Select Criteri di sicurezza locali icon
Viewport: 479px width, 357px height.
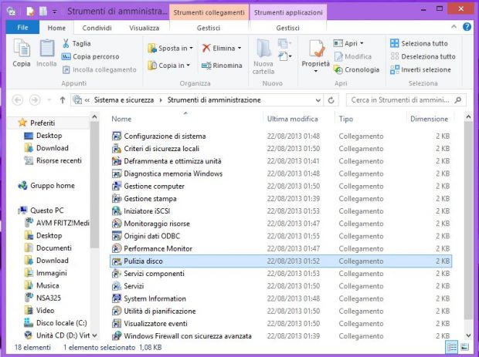click(x=117, y=149)
